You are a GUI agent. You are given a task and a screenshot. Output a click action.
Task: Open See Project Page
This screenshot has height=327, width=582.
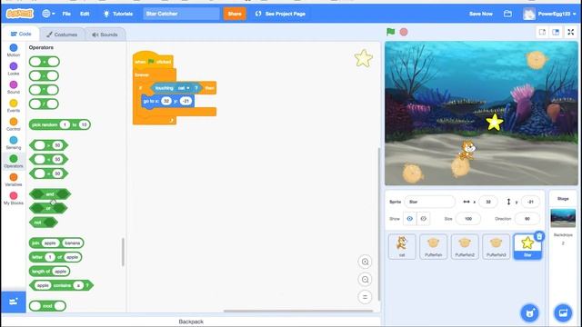coord(281,14)
